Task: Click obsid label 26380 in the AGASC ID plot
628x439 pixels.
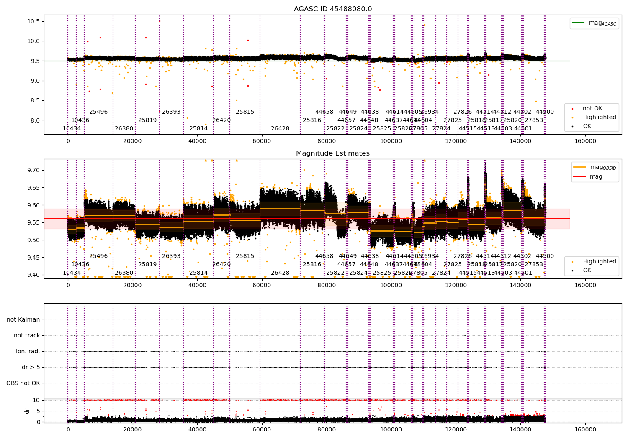Action: tap(124, 129)
